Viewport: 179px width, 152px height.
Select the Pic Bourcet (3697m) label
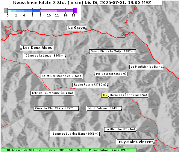point(111,74)
